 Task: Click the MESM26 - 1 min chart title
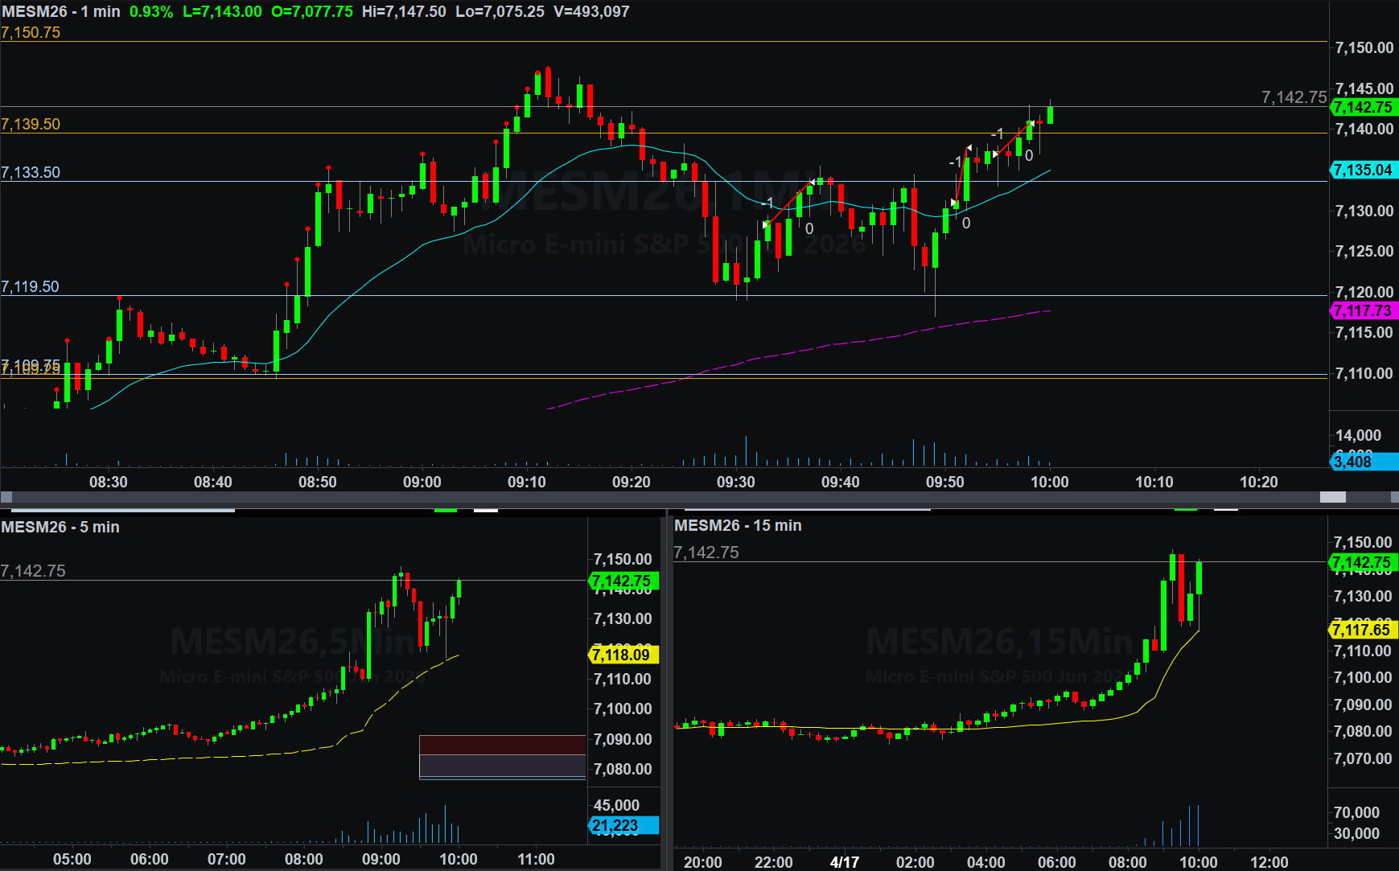click(x=61, y=11)
